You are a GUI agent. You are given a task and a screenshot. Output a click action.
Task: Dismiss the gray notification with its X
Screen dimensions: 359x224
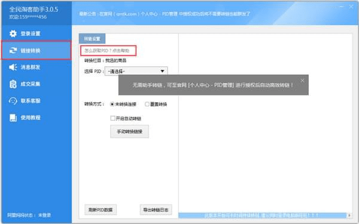pyautogui.click(x=302, y=80)
